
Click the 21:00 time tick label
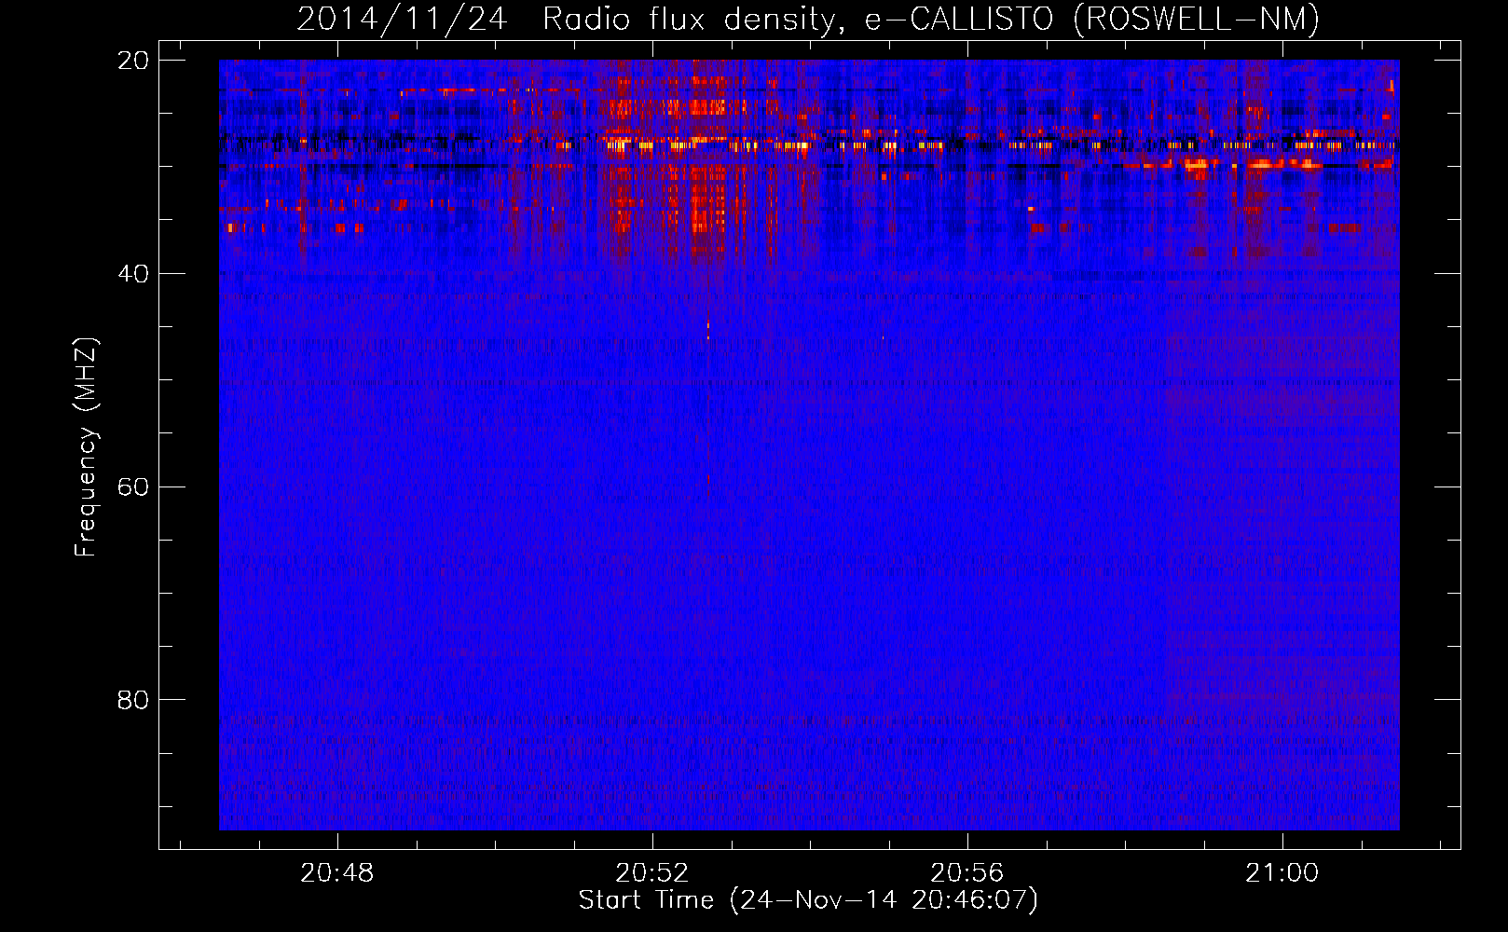[1282, 873]
